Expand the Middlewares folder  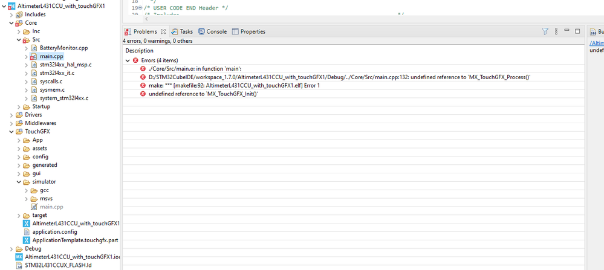coord(11,123)
